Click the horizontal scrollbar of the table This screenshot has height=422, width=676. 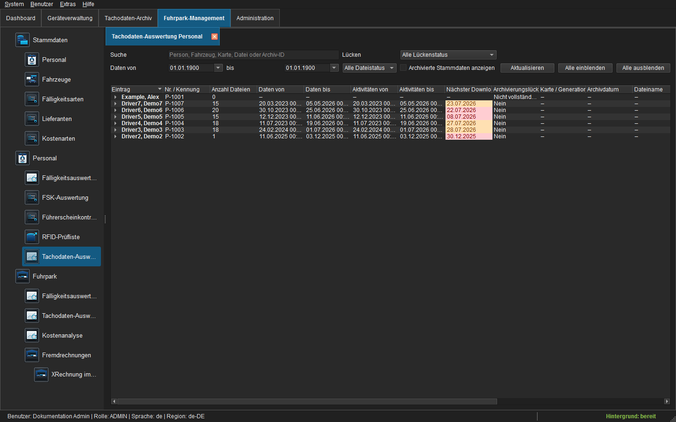tap(307, 401)
